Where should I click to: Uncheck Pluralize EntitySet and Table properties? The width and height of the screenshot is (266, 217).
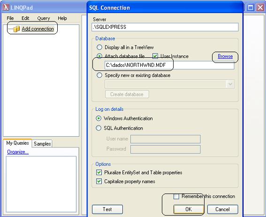99,172
